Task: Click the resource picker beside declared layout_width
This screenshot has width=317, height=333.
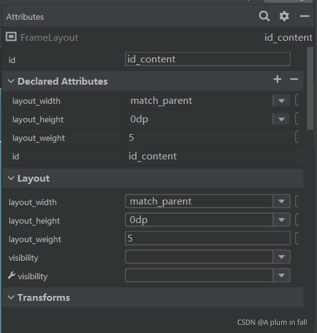Action: pos(297,100)
